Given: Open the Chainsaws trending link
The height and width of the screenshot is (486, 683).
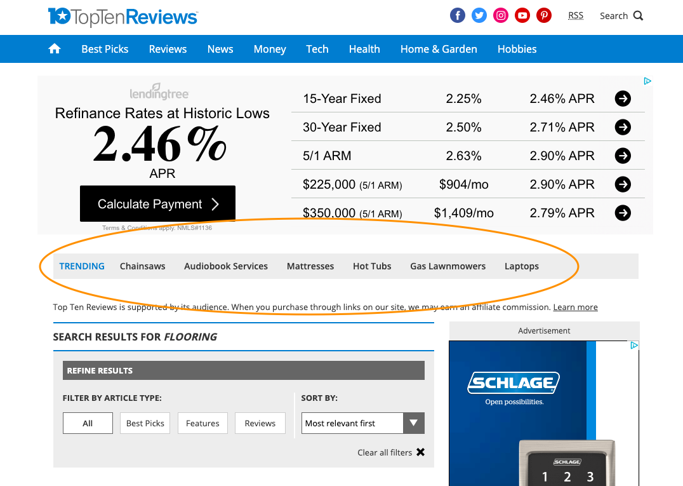Looking at the screenshot, I should tap(143, 266).
